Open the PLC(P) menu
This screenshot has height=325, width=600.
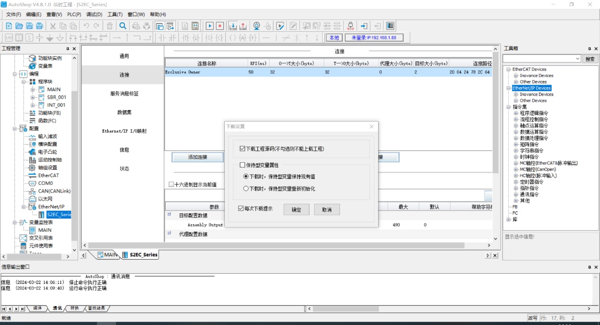click(x=74, y=15)
